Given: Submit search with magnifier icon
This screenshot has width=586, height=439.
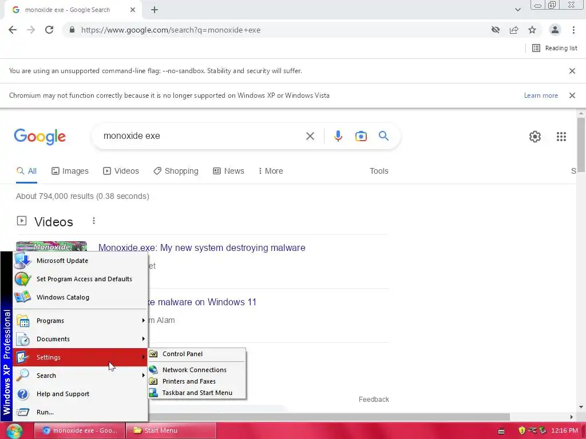Looking at the screenshot, I should 383,136.
